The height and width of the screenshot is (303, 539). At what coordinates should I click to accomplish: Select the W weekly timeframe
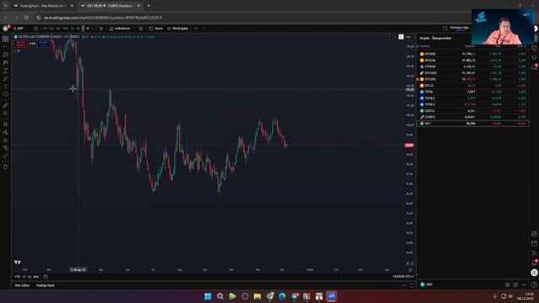tap(88, 29)
